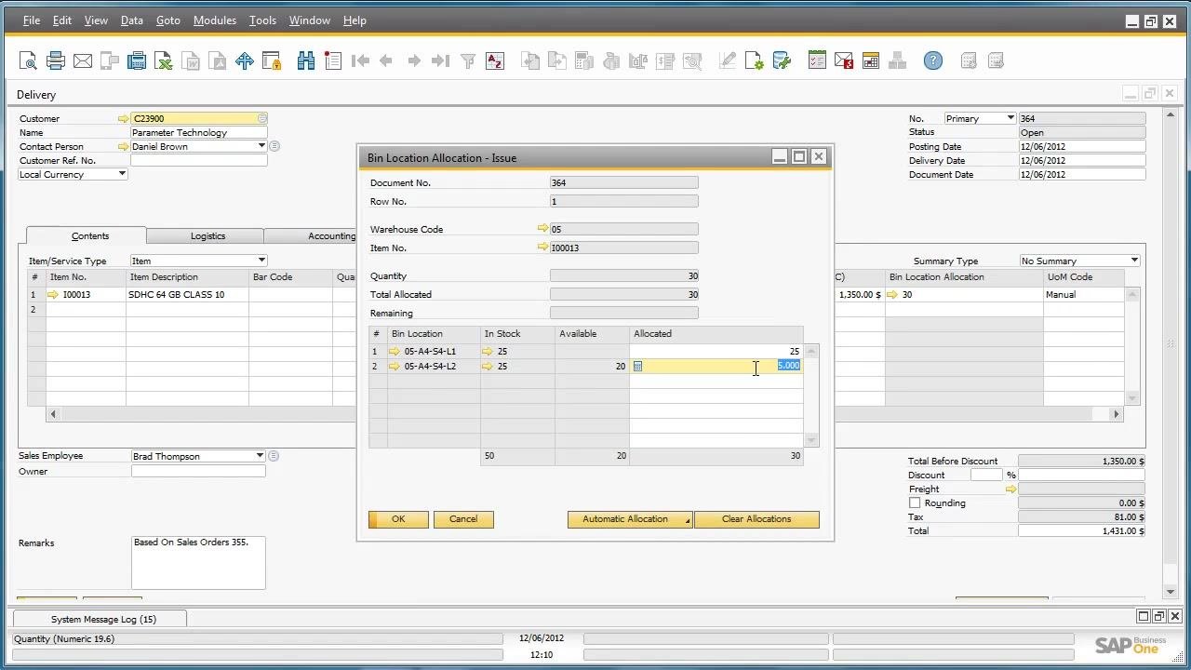
Task: Click the Automatic Allocation button
Action: [630, 519]
